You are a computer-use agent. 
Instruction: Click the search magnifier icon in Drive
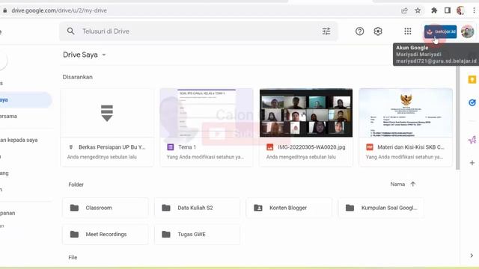70,31
